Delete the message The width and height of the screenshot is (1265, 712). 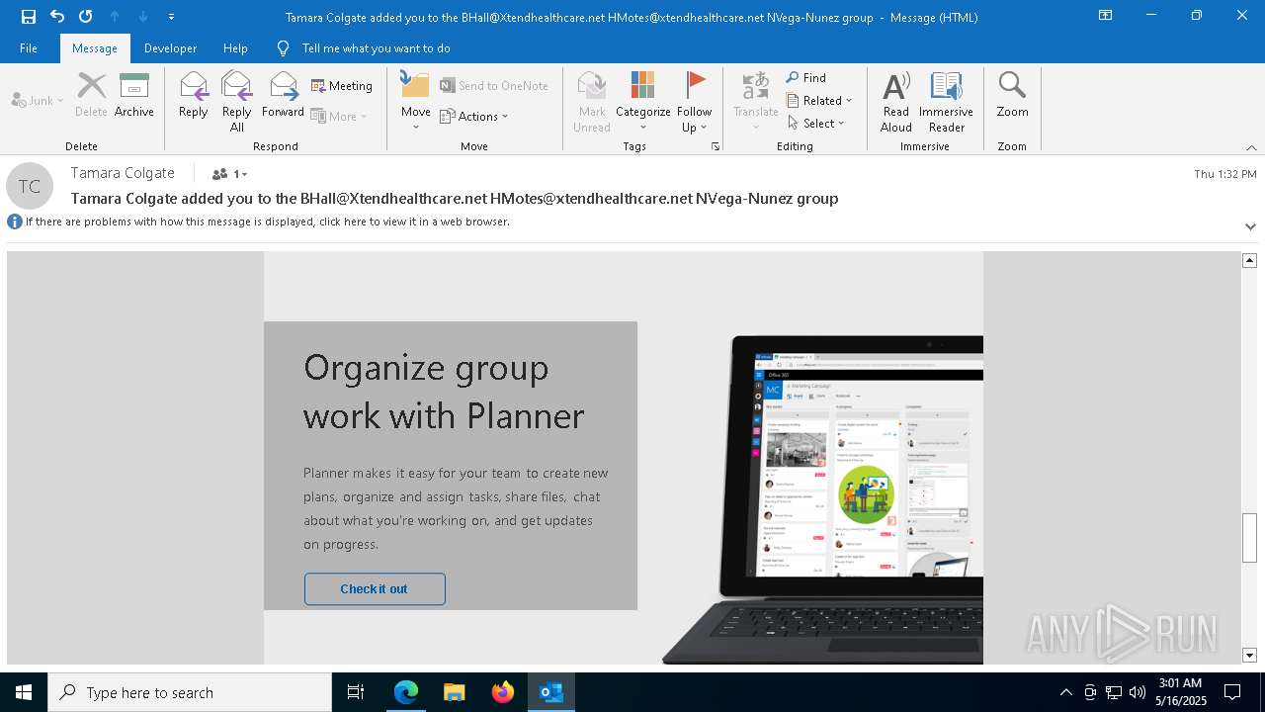[91, 95]
